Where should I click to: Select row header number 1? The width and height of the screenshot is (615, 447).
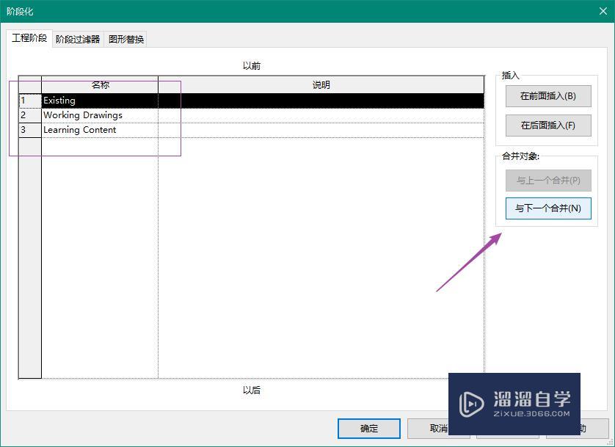30,101
